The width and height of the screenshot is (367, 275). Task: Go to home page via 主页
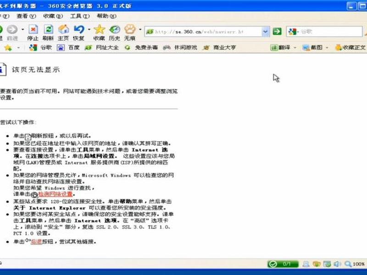click(63, 32)
